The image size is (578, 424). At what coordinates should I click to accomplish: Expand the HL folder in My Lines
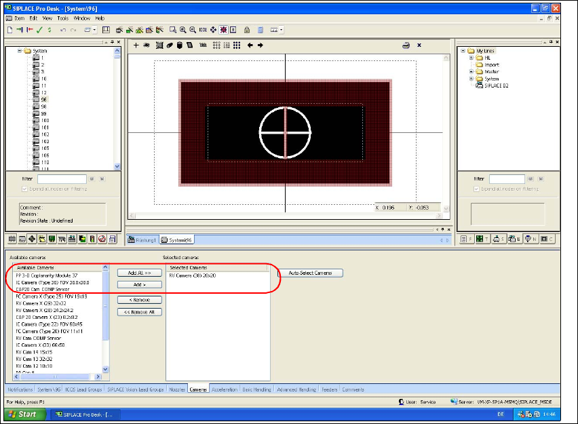point(471,58)
